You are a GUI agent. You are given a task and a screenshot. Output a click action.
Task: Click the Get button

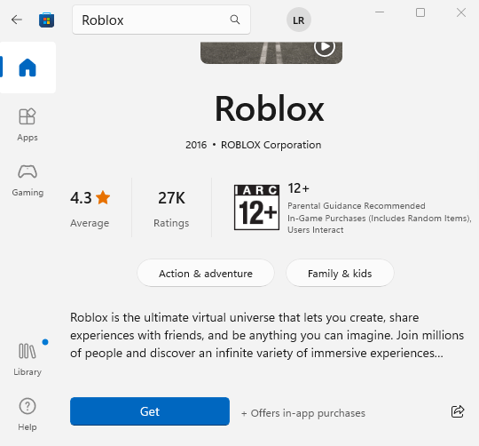coord(150,411)
